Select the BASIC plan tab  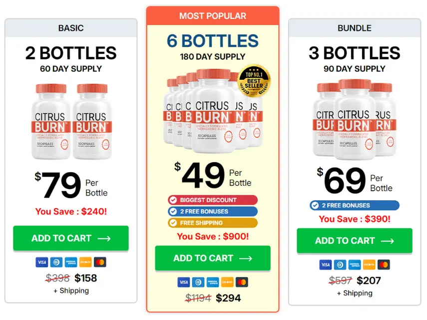70,28
